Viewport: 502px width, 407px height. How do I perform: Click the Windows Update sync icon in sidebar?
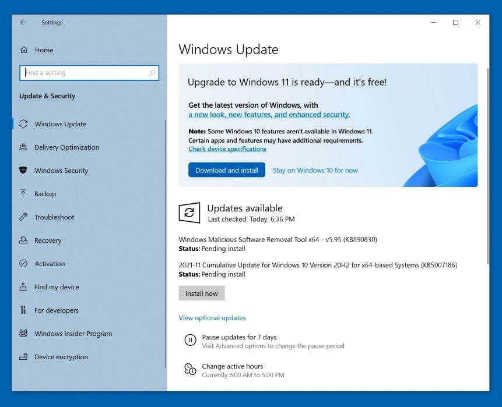pos(23,124)
